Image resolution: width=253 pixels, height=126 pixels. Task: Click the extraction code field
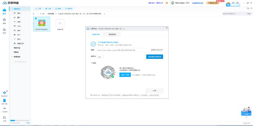point(100,57)
